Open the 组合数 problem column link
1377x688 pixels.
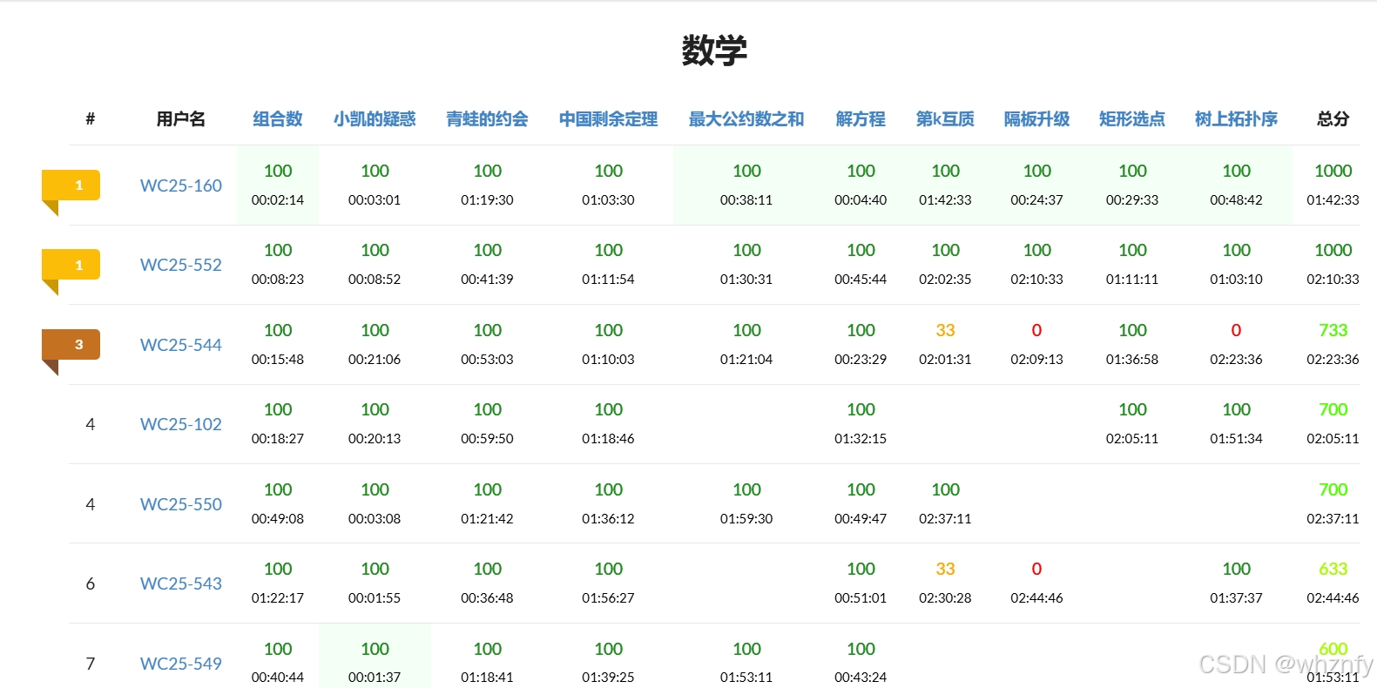(278, 118)
